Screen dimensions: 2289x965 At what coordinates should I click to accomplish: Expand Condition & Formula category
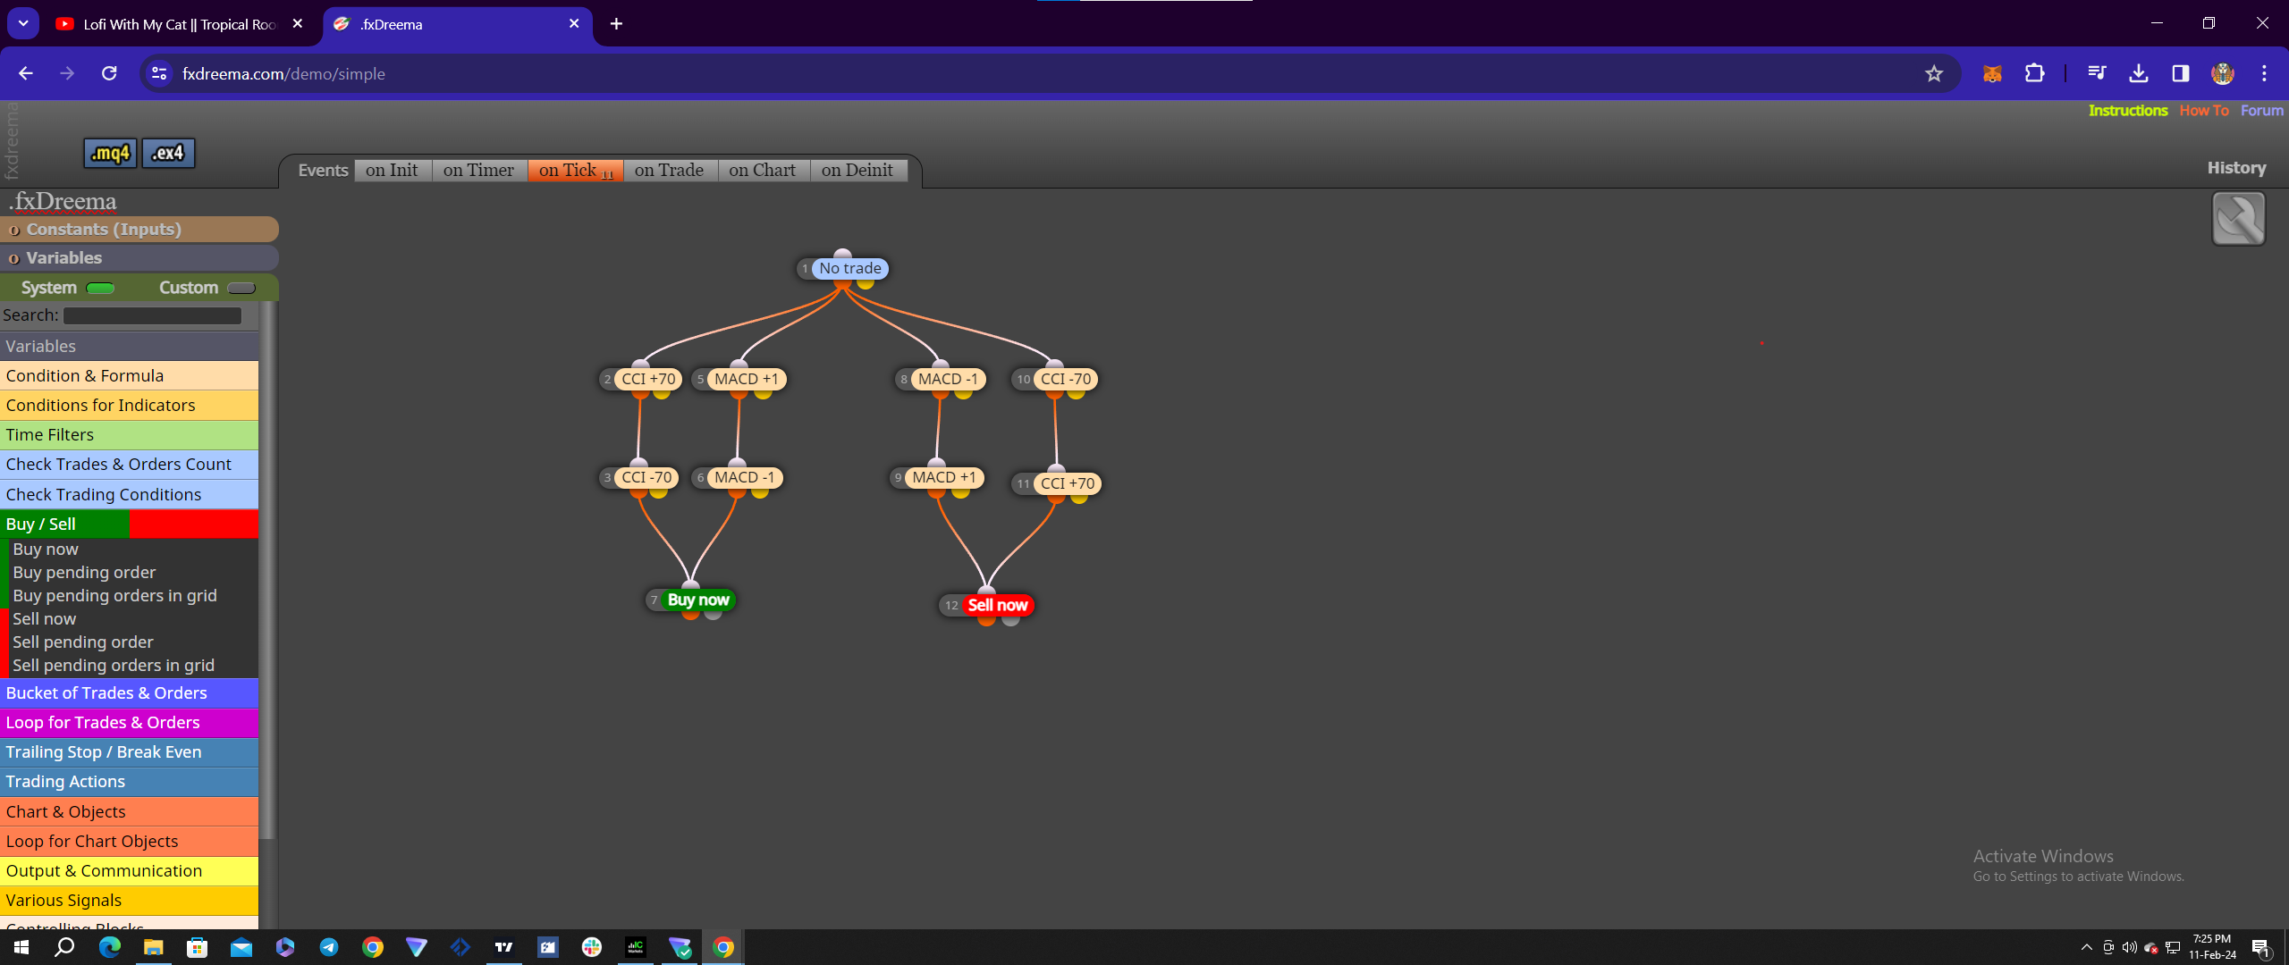(x=130, y=376)
